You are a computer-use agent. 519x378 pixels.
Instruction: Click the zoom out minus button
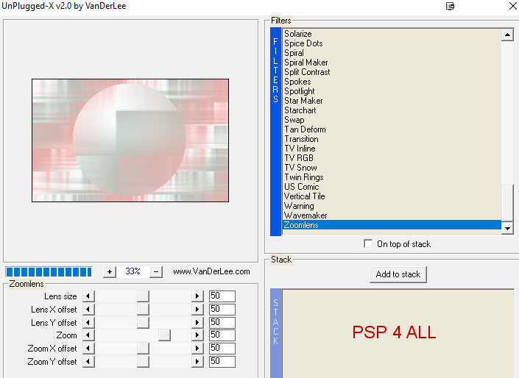tap(156, 271)
